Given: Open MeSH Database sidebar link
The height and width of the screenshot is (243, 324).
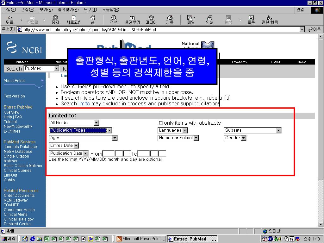Looking at the screenshot, I should point(18,152).
